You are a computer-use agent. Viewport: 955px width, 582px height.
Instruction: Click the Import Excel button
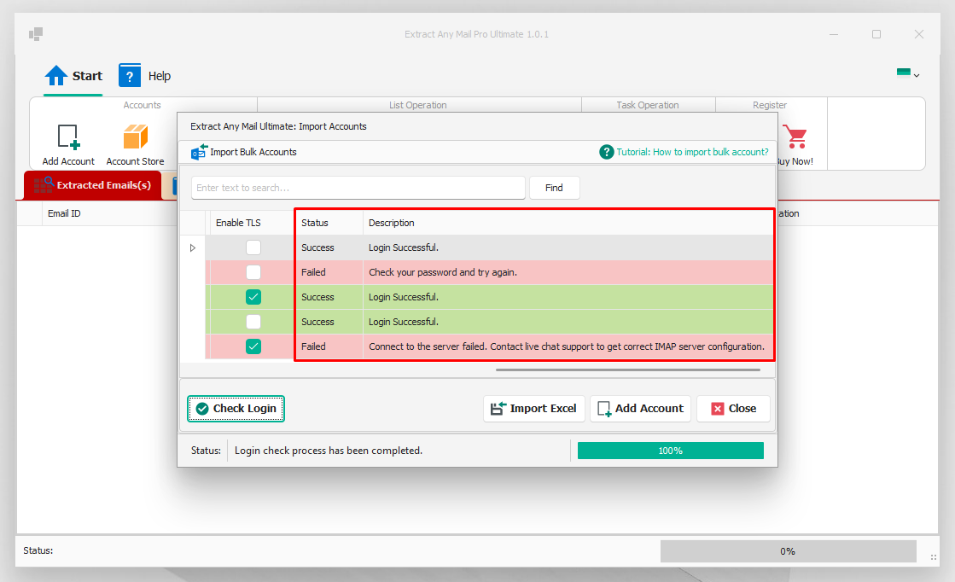[x=534, y=409]
